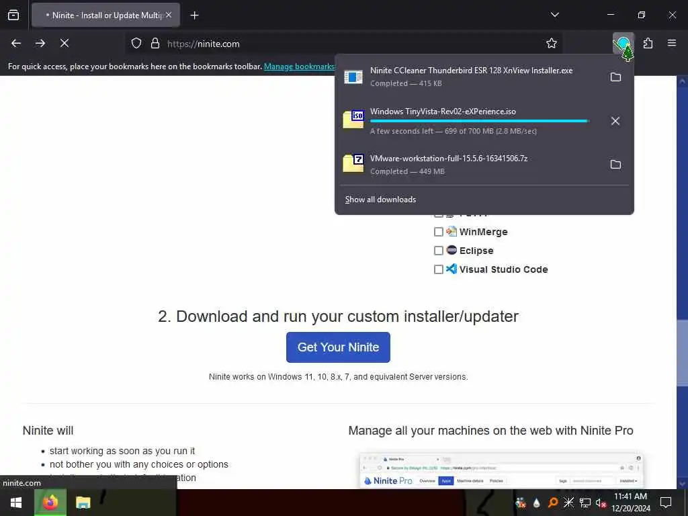Open the extensions puzzle icon

648,43
